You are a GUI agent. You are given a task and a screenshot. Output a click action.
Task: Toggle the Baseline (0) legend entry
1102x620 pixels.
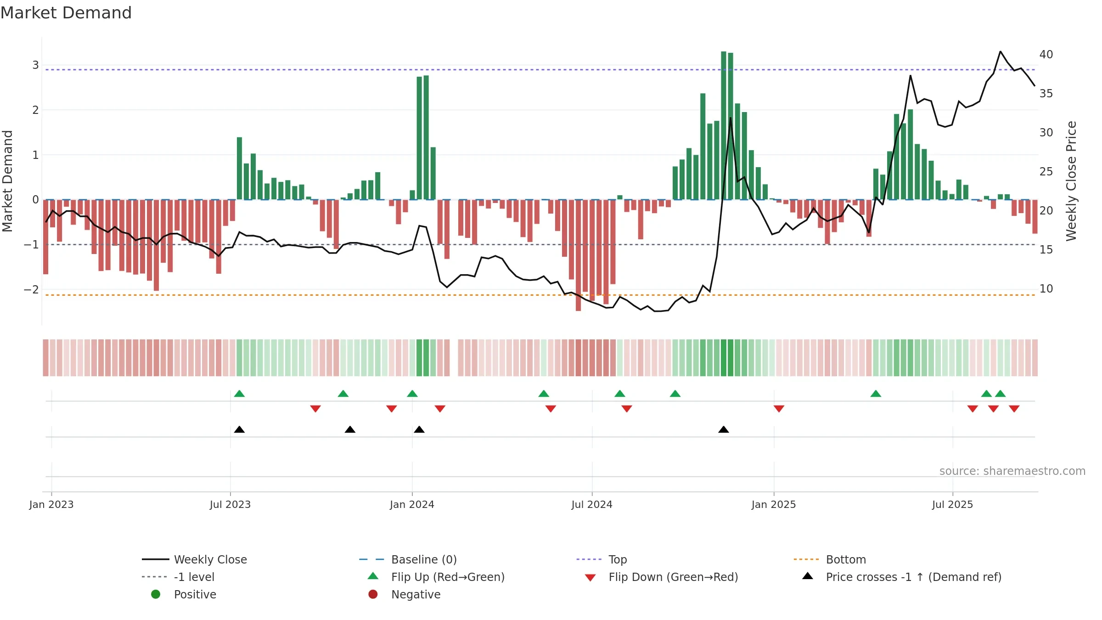click(408, 559)
